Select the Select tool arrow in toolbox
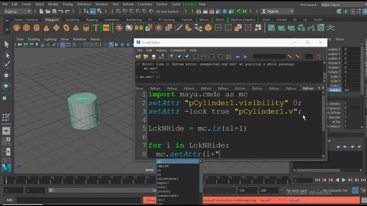 [6, 44]
